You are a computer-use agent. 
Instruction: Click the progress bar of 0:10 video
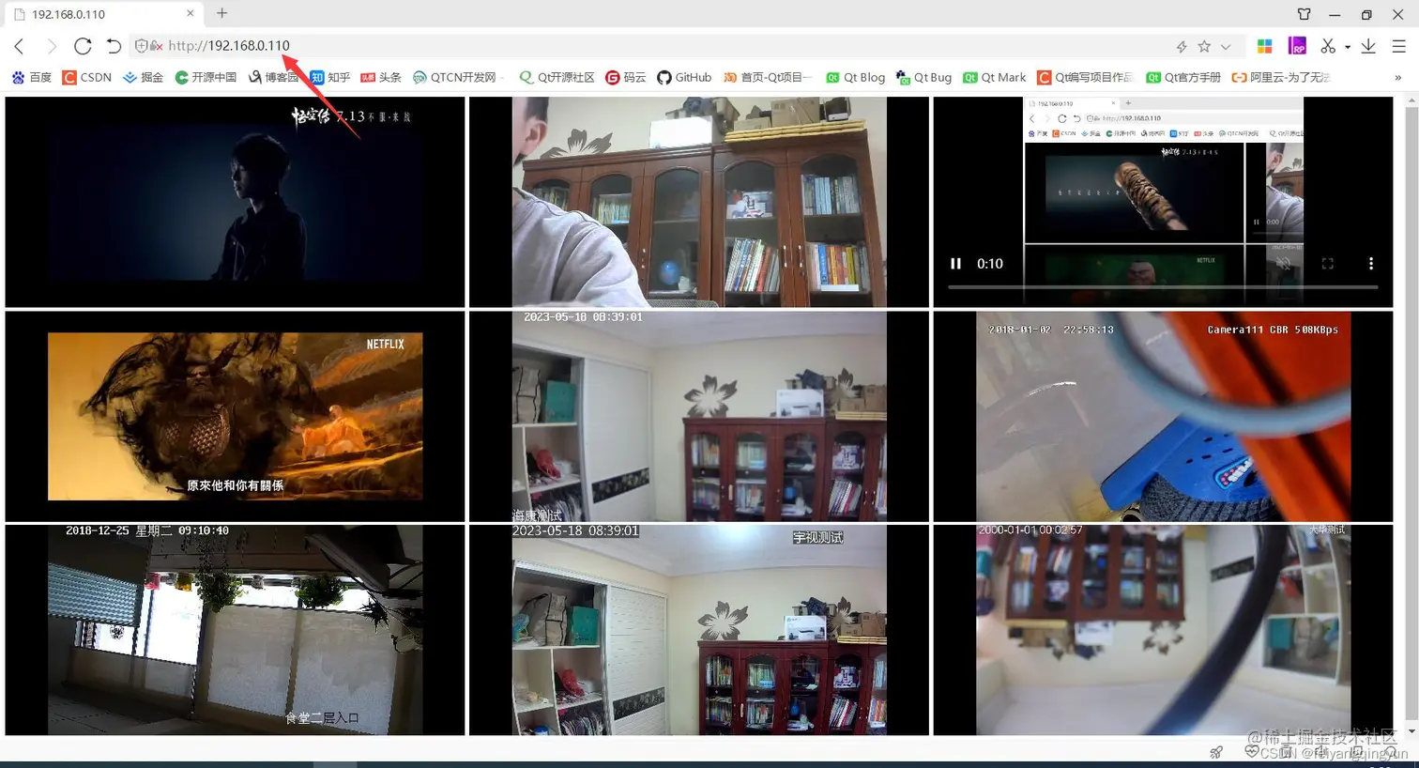[1163, 286]
